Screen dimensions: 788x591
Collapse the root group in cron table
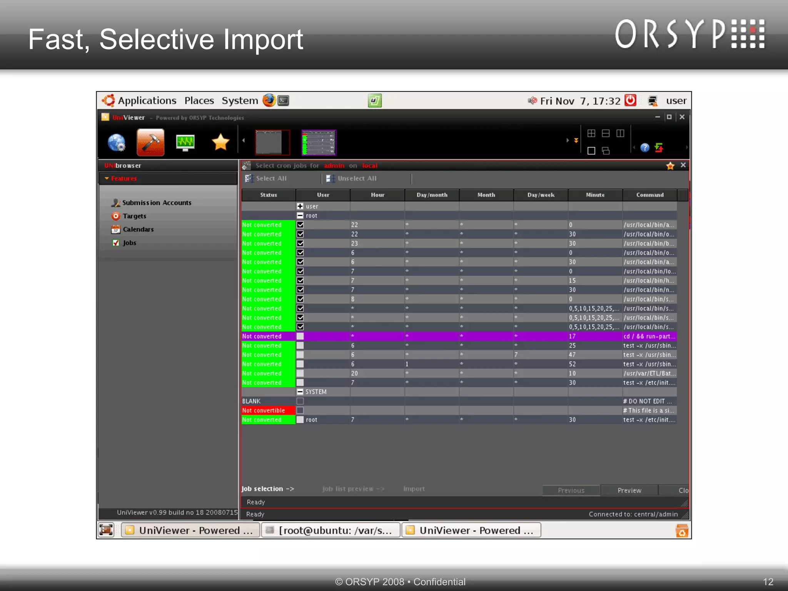tap(300, 215)
